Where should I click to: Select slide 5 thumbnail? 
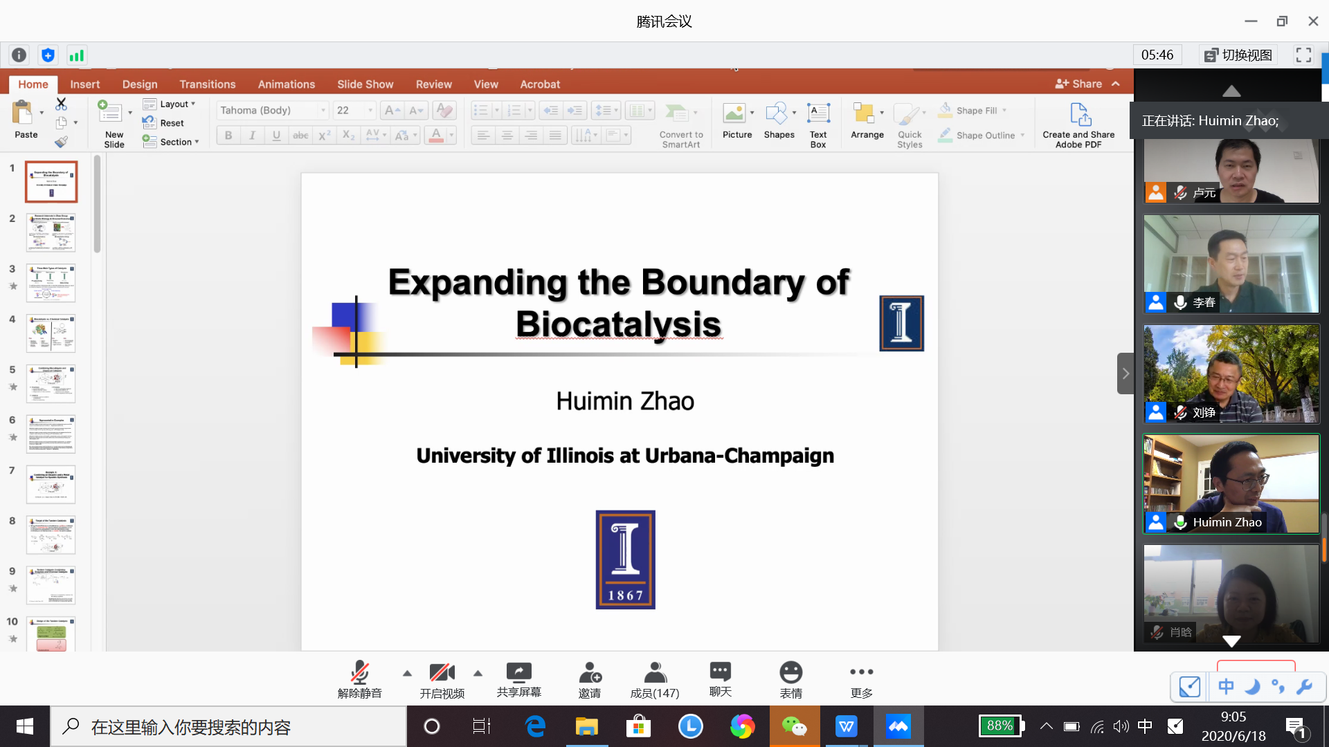click(x=51, y=384)
